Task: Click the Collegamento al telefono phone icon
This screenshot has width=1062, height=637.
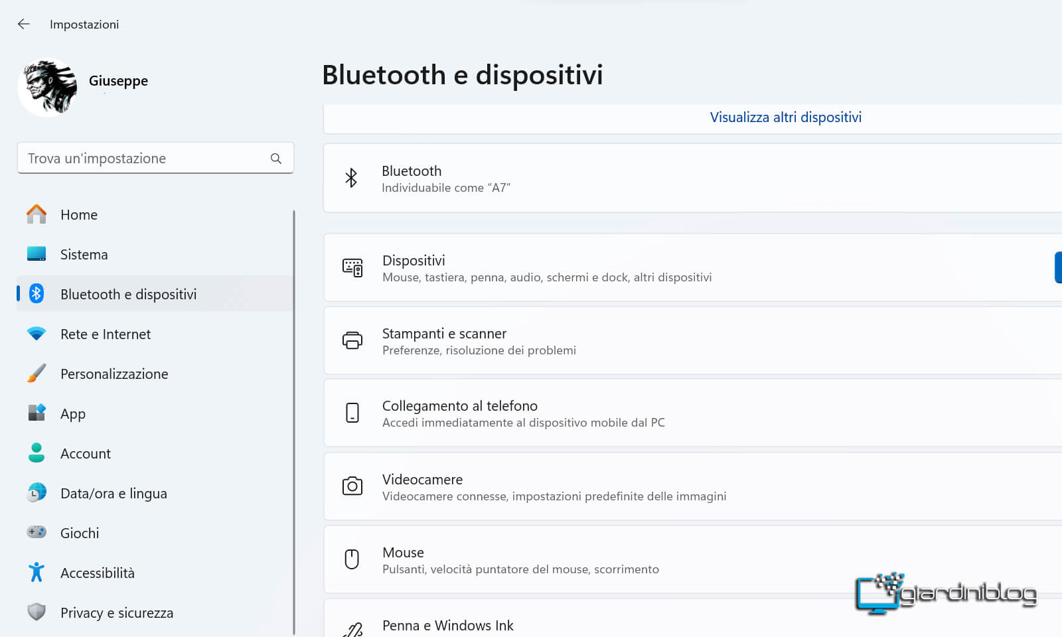Action: [x=352, y=413]
